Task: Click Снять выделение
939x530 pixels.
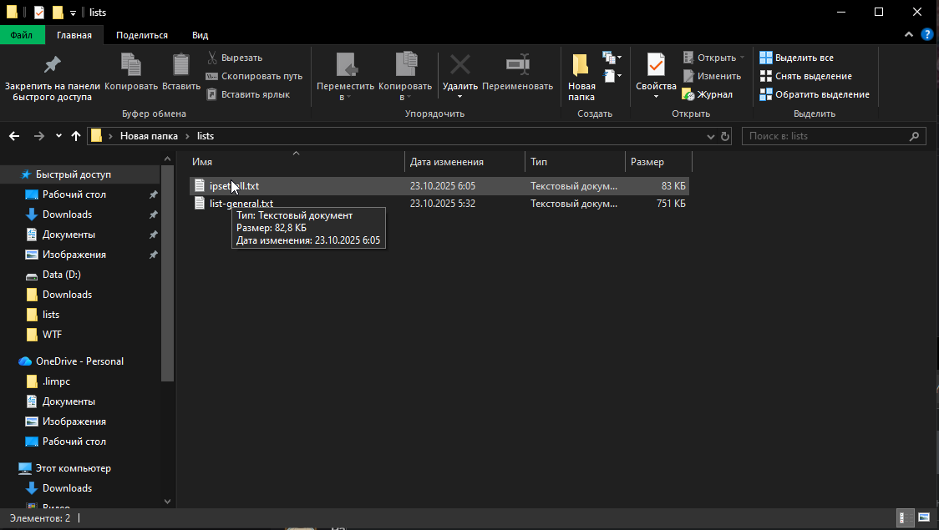Action: [x=805, y=76]
